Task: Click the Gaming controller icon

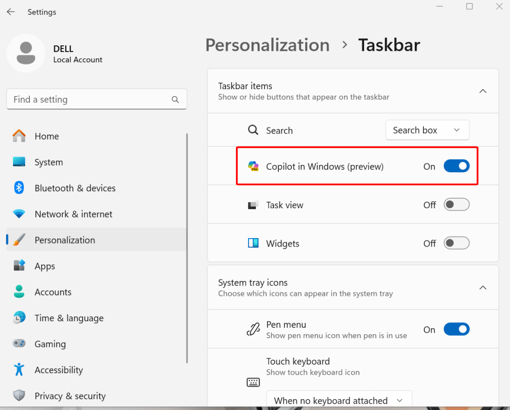Action: tap(18, 344)
